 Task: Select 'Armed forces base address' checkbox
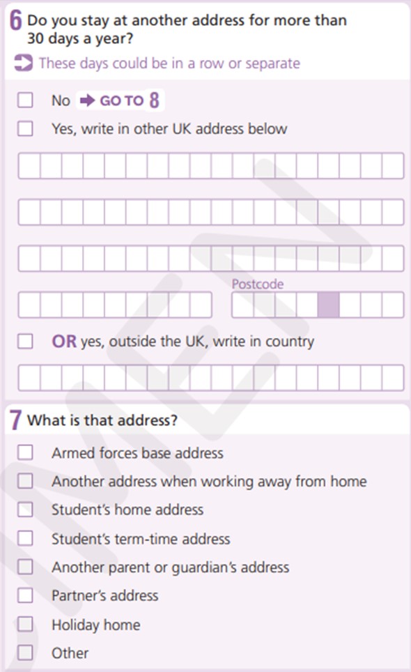(25, 452)
